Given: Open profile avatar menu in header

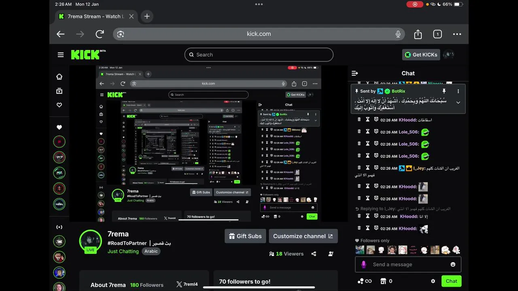Looking at the screenshot, I should tap(448, 55).
